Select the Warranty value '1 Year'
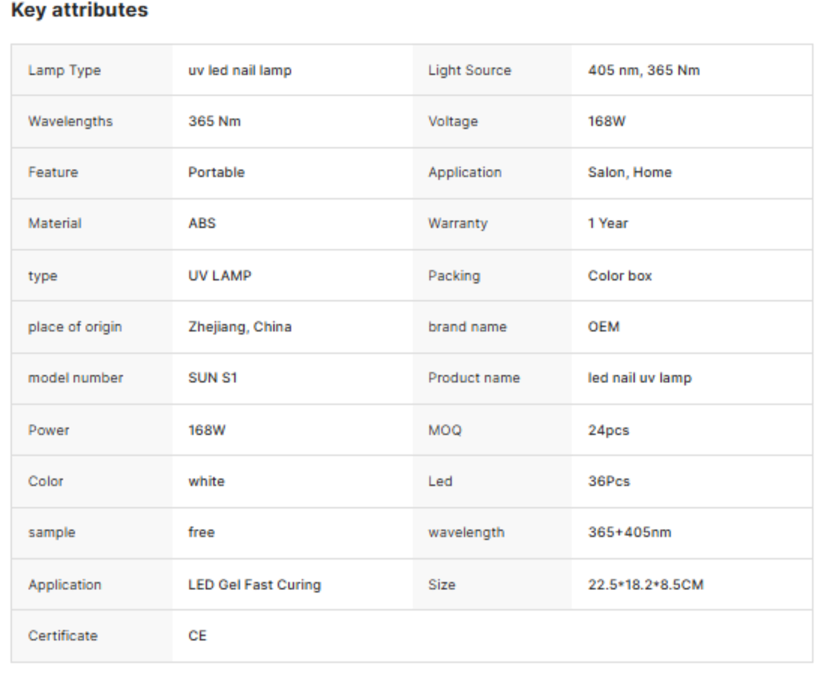This screenshot has height=675, width=824. point(608,223)
